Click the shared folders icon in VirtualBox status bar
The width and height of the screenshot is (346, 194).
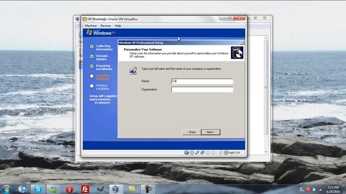coord(208,153)
